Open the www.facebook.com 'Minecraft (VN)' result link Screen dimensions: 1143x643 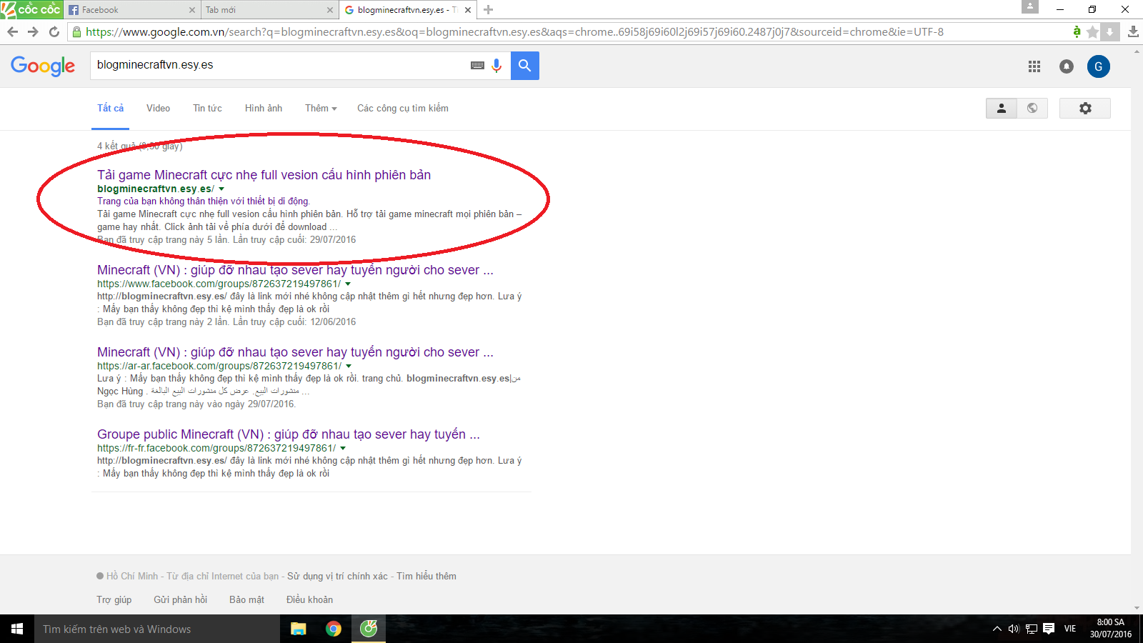295,270
